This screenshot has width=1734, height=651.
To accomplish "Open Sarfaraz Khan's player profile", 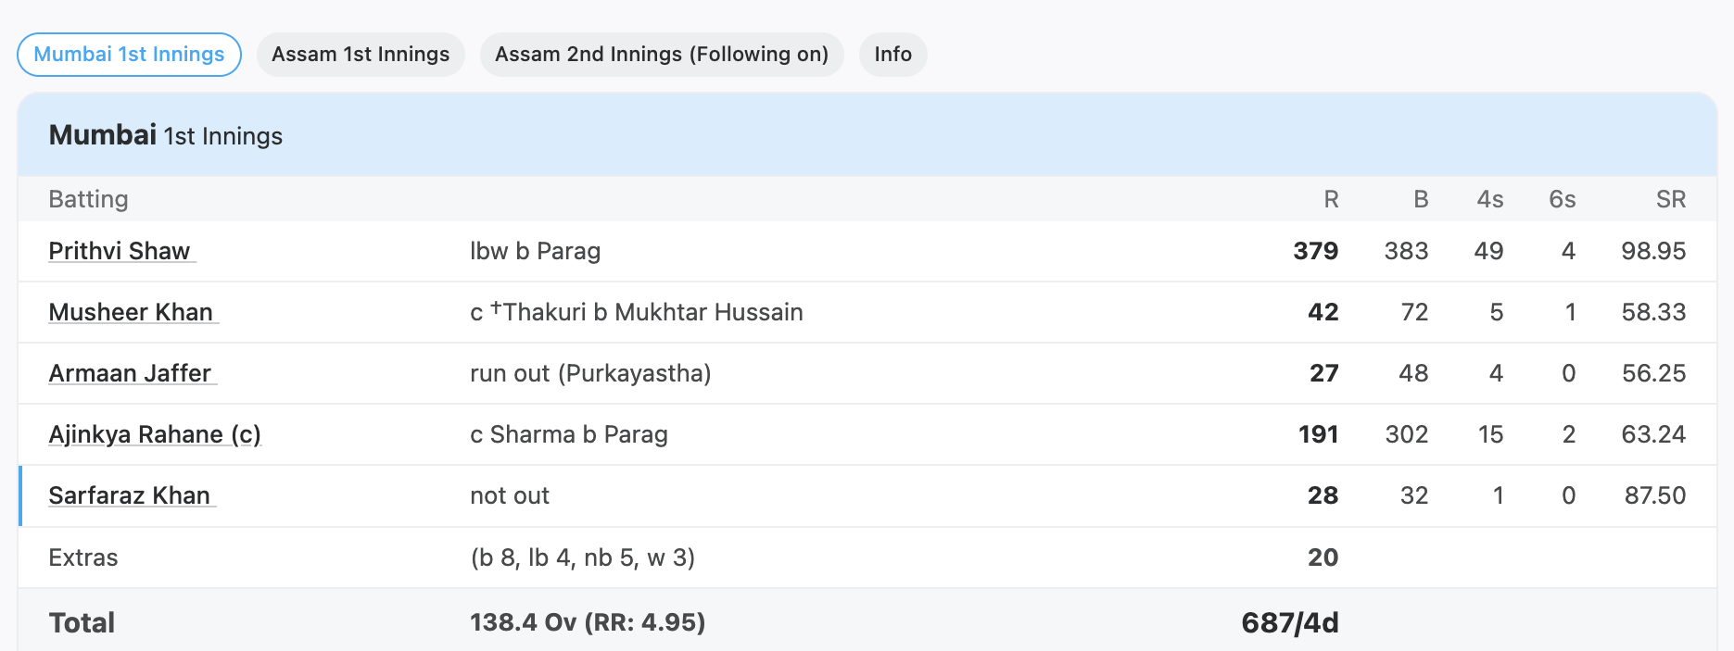I will (x=129, y=495).
